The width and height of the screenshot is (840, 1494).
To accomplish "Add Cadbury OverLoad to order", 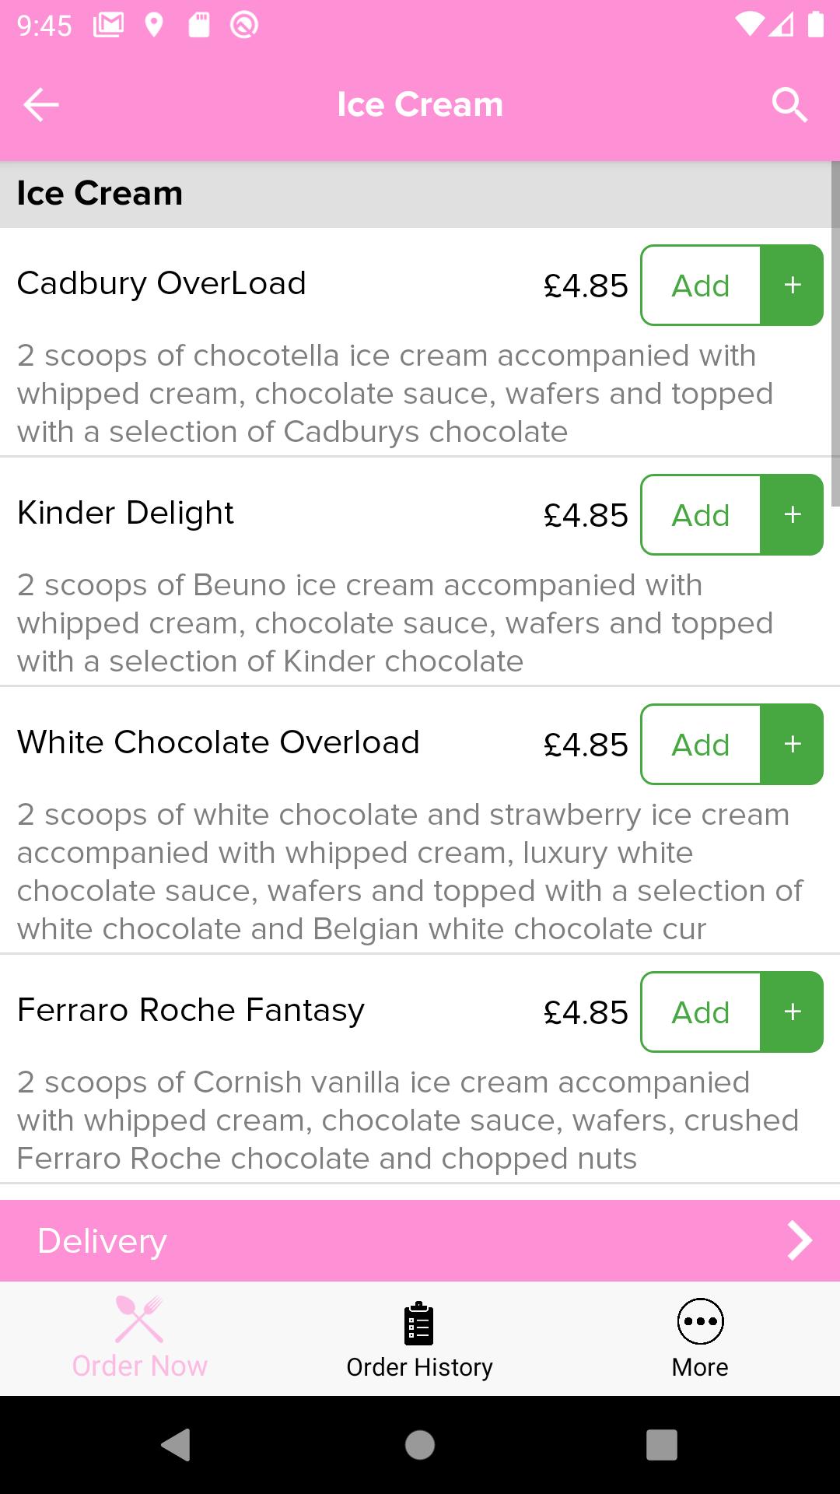I will coord(701,285).
